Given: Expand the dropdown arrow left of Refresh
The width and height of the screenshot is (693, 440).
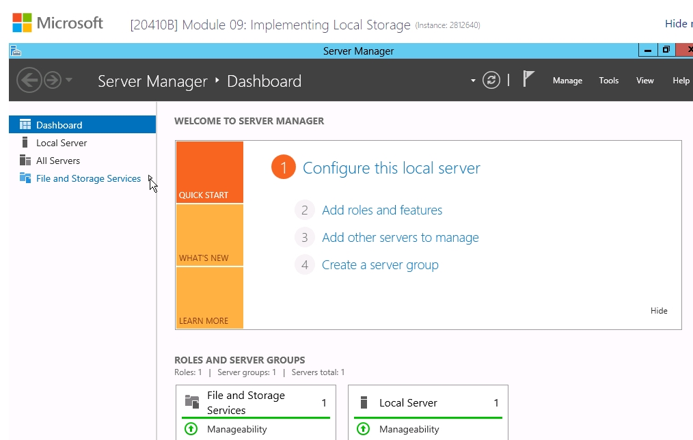Looking at the screenshot, I should (x=473, y=81).
